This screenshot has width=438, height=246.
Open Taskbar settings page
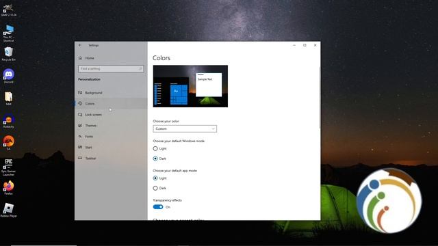111,158
